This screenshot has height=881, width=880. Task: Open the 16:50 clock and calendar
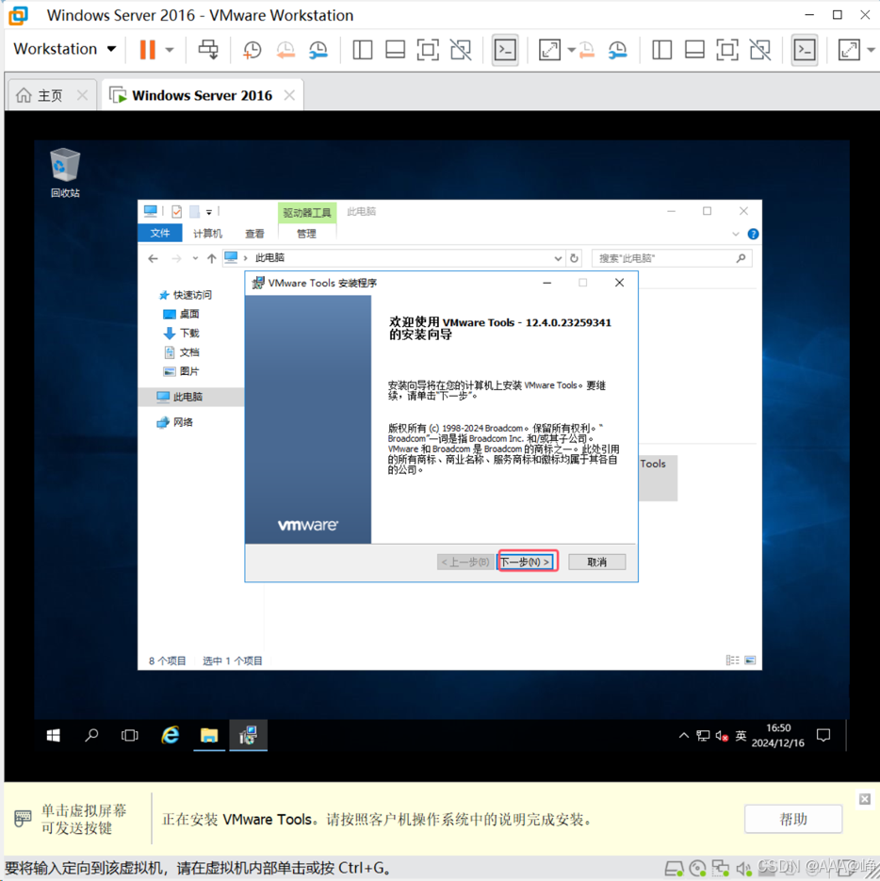tap(777, 736)
